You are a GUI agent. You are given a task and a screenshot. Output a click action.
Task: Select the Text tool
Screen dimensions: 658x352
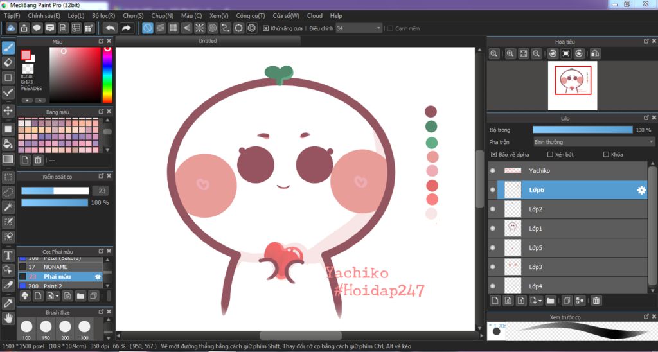[8, 254]
